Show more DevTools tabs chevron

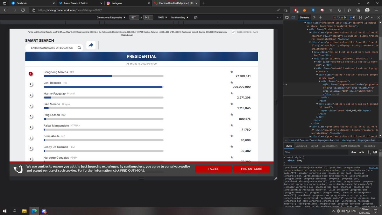point(315,18)
